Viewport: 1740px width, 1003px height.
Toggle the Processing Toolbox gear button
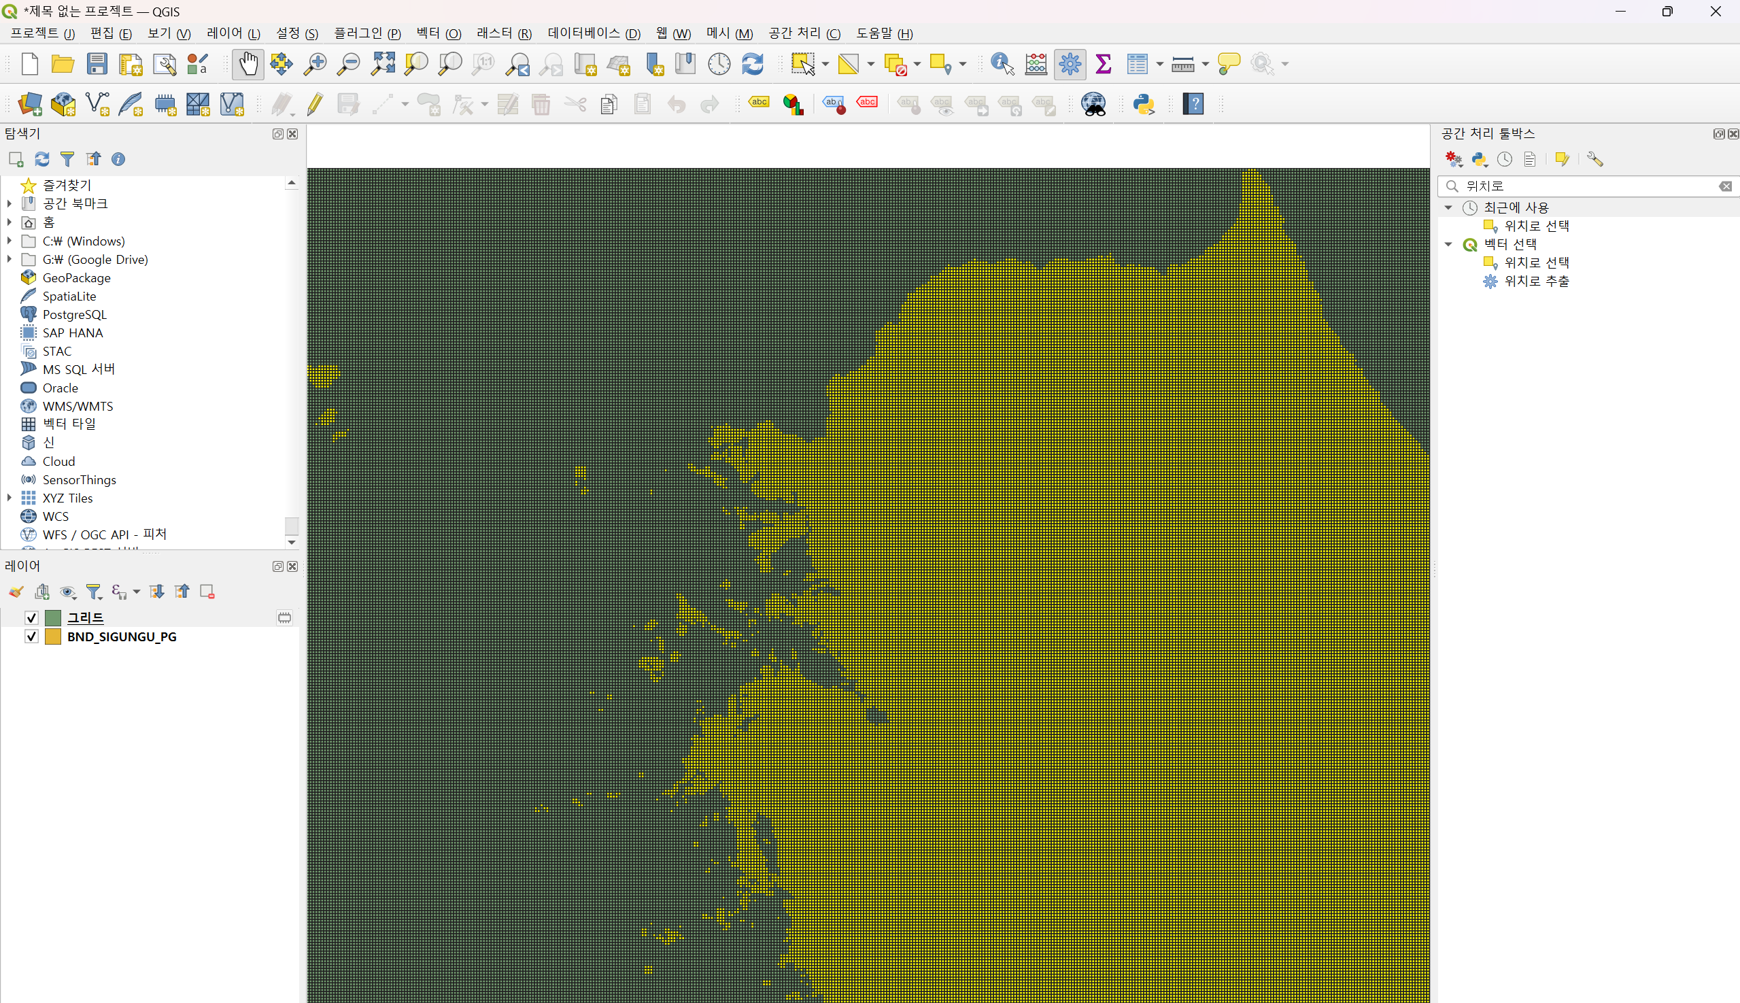(1070, 64)
